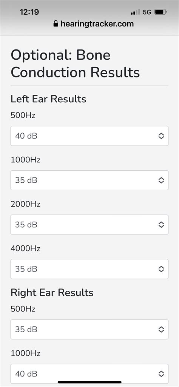Open Right Ear 1000Hz dropdown showing 40 dB
The width and height of the screenshot is (179, 387).
pyautogui.click(x=89, y=374)
